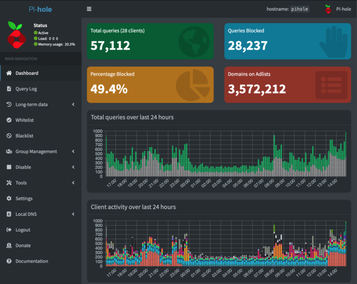This screenshot has height=284, width=357.
Task: Open the Settings page
Action: click(x=41, y=198)
